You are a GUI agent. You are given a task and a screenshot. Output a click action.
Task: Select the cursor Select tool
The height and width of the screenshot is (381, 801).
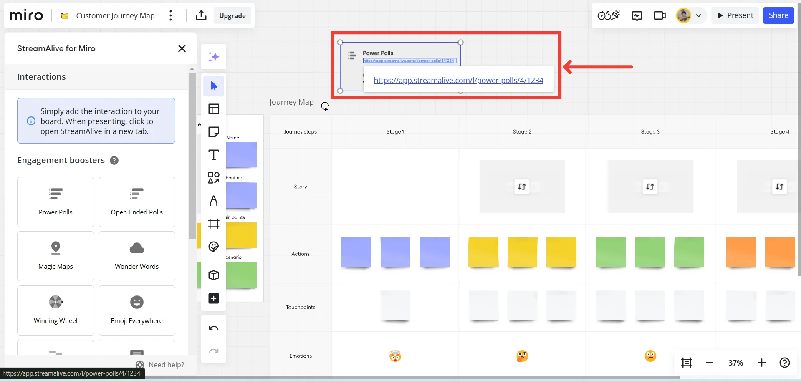[214, 86]
